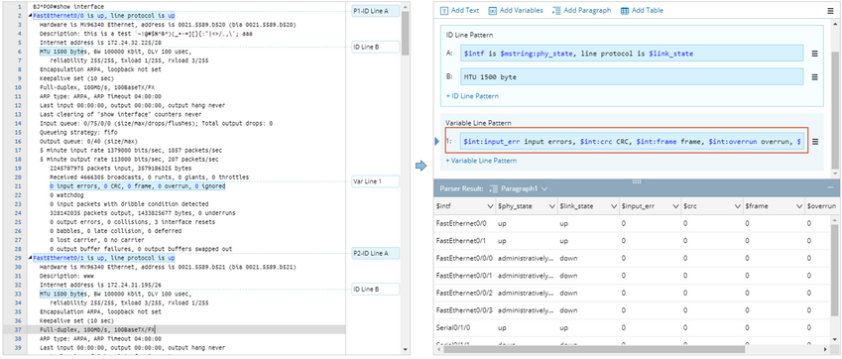Open options menu for ID Line Pattern A
Screen dimensions: 842x359
[814, 54]
